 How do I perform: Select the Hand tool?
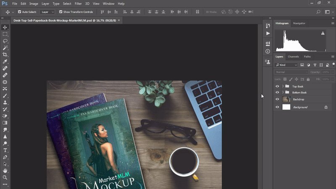tap(5, 171)
